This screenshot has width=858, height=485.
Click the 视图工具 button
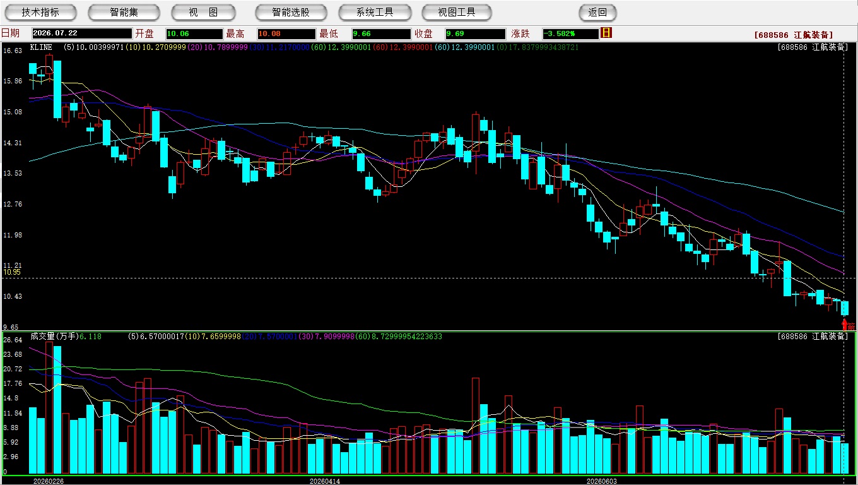click(x=457, y=13)
